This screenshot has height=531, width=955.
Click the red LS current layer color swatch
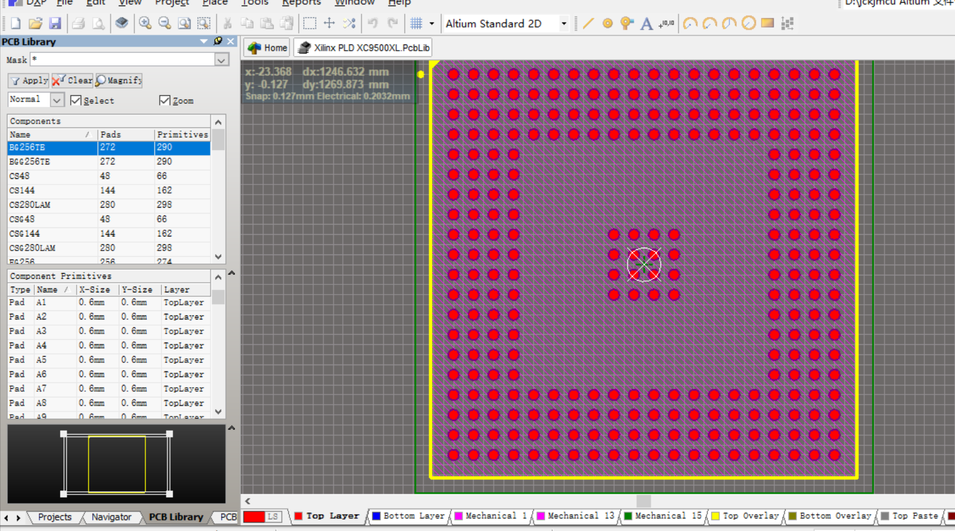tap(254, 516)
